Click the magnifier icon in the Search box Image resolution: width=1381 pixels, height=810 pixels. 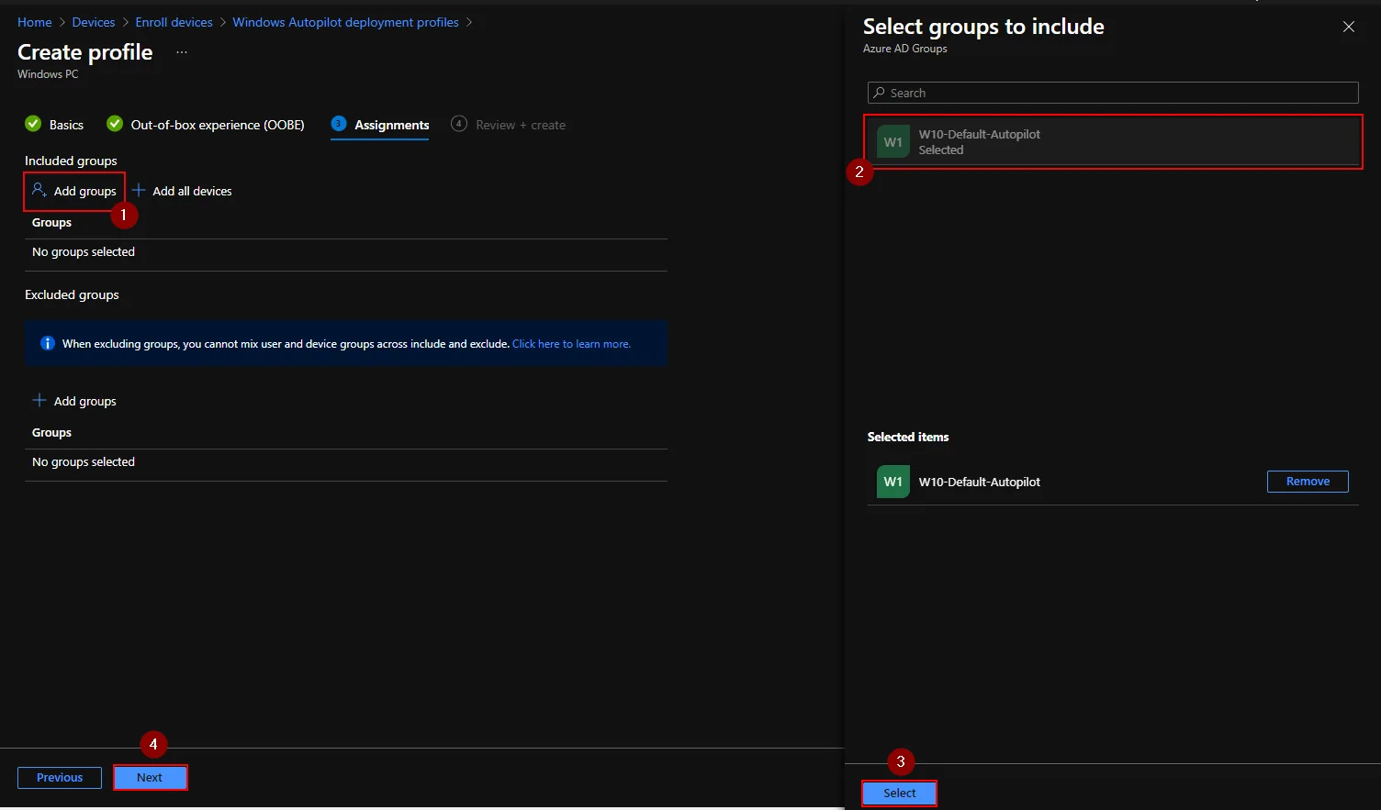879,93
